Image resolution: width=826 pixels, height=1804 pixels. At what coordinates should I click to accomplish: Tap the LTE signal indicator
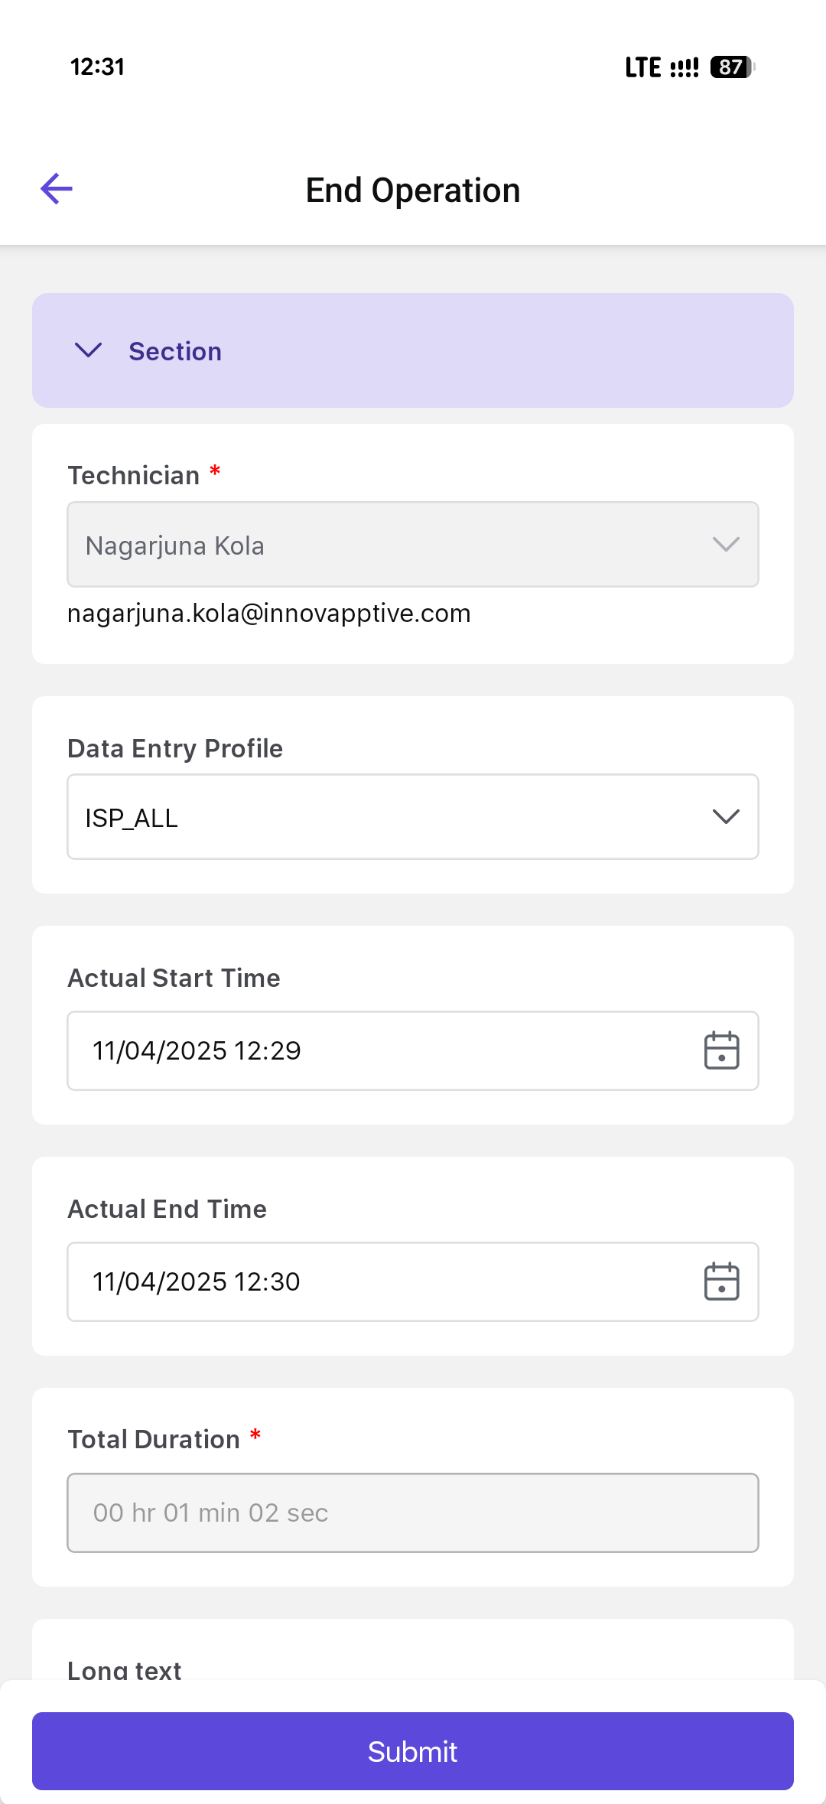[662, 67]
